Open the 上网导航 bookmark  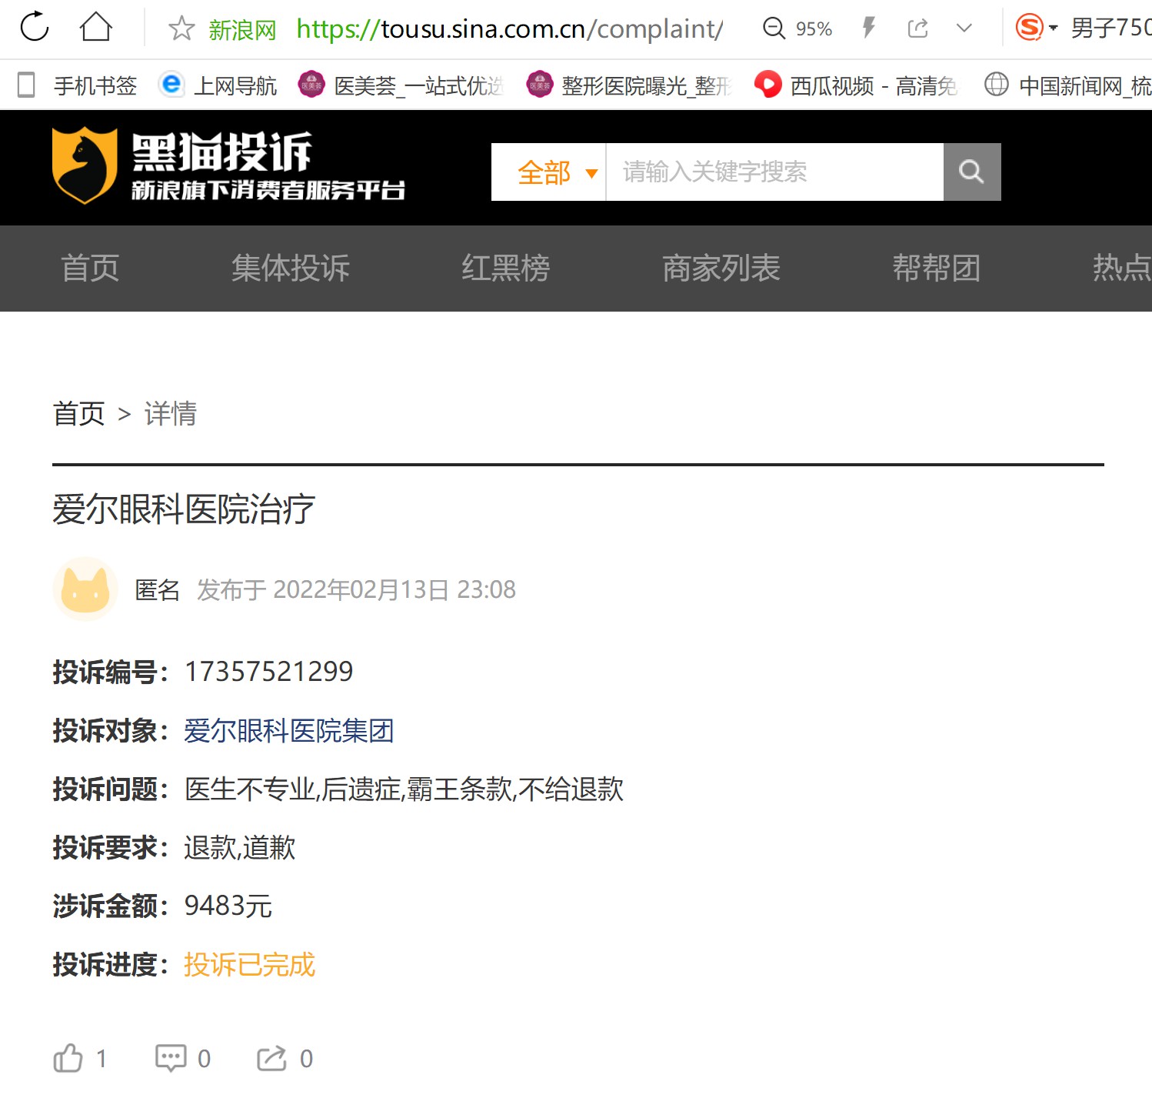(x=218, y=85)
